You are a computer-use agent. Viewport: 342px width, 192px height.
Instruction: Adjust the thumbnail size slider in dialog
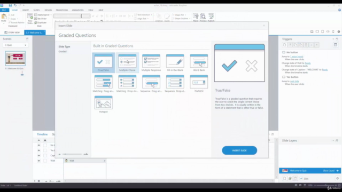tap(72, 154)
